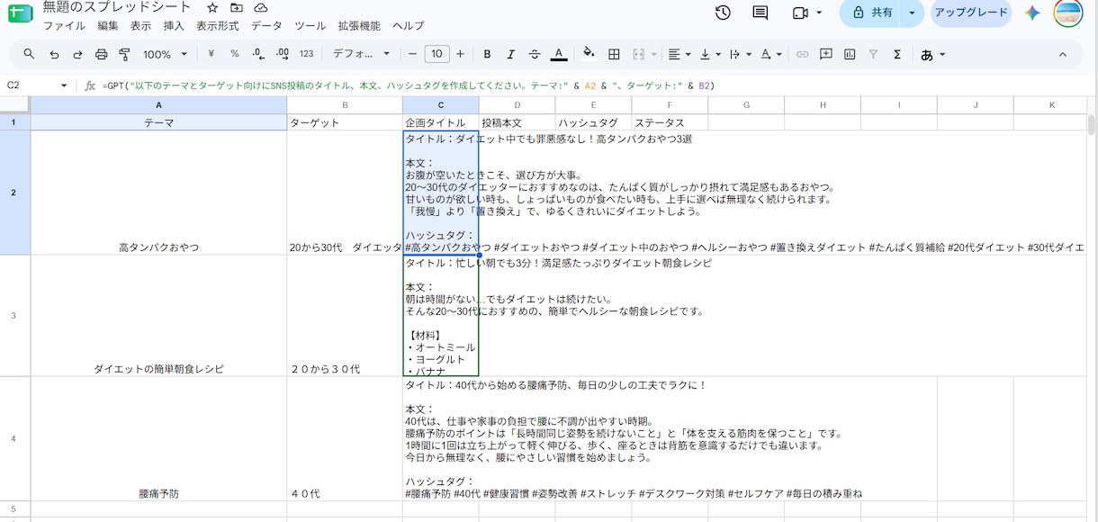Insert a link

click(x=802, y=54)
